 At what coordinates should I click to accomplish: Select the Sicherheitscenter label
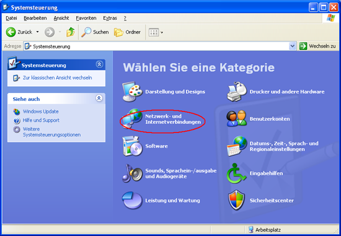point(272,200)
